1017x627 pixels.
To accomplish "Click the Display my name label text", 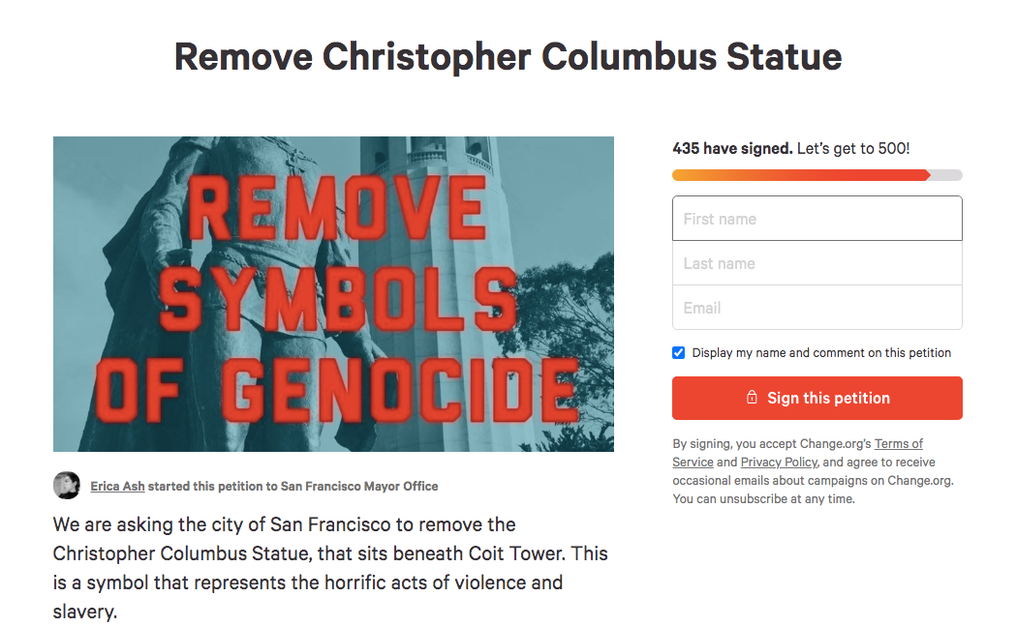I will click(x=821, y=353).
